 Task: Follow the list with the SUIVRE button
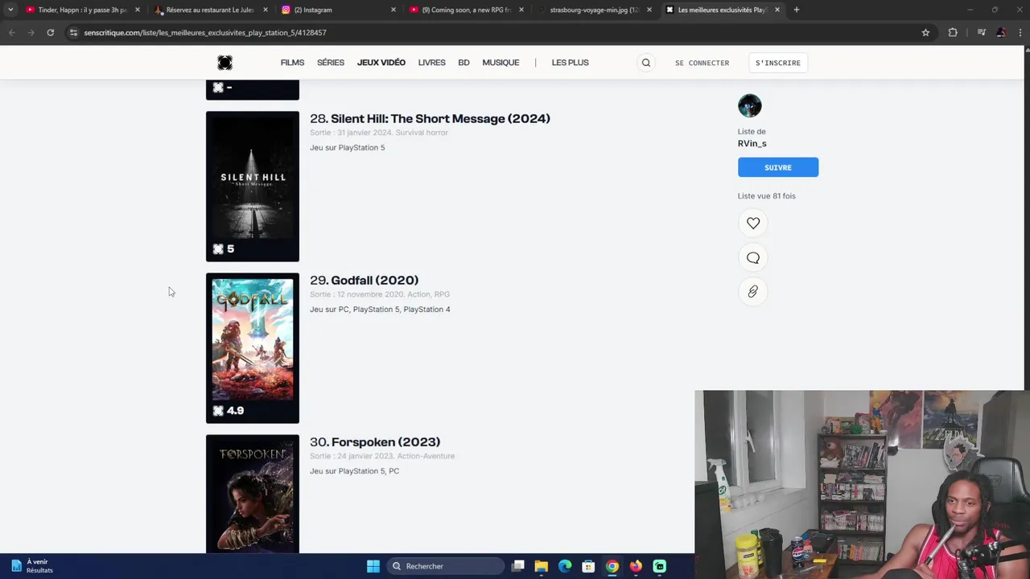tap(777, 167)
